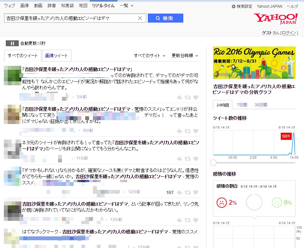304x248 pixels.
Task: Open the avatar of the 8分前 tweet
Action: point(12,114)
